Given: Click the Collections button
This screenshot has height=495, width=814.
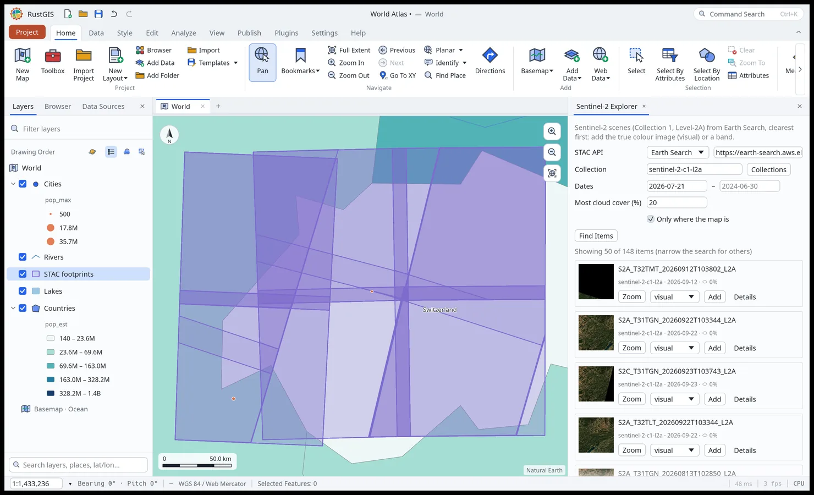Looking at the screenshot, I should tap(768, 169).
